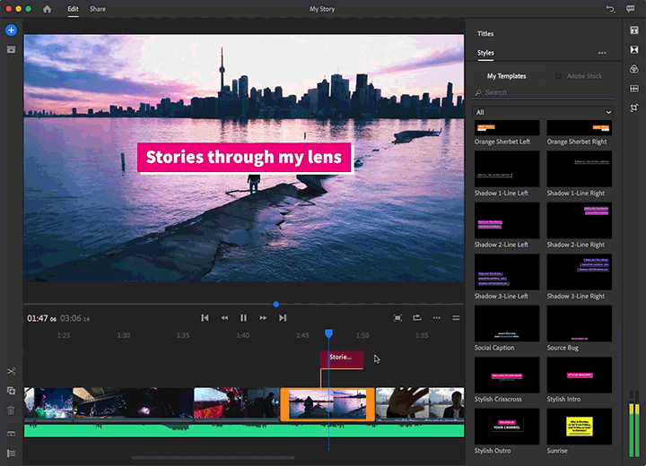Switch to the Share tab
Image resolution: width=646 pixels, height=466 pixels.
pos(97,9)
